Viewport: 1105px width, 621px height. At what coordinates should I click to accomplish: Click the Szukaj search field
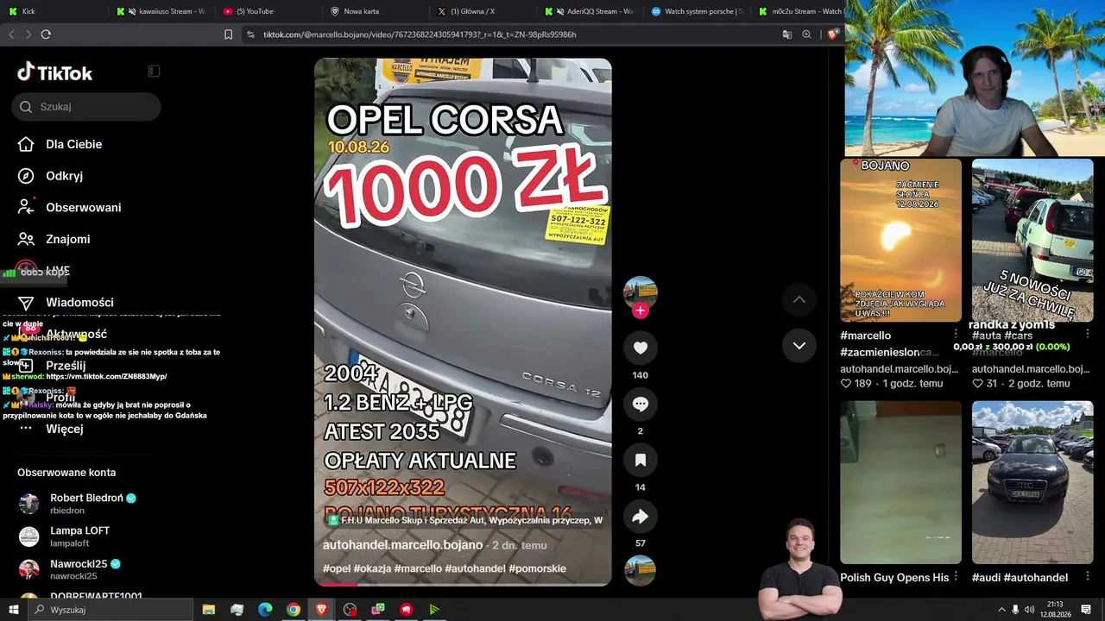click(86, 107)
